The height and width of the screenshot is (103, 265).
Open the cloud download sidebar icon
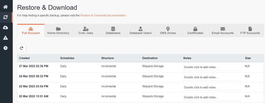click(6, 28)
